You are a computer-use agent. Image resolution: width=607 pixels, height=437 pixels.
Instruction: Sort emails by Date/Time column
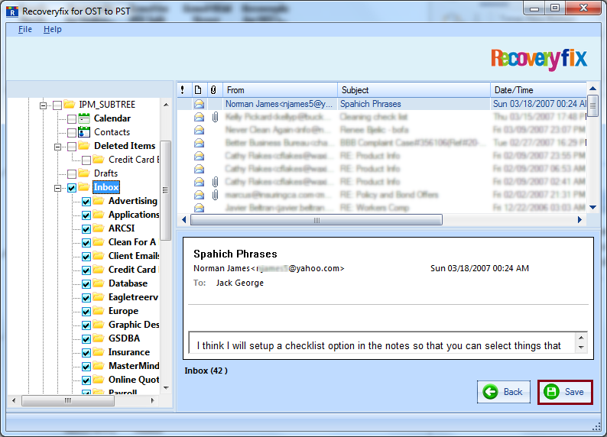(538, 90)
